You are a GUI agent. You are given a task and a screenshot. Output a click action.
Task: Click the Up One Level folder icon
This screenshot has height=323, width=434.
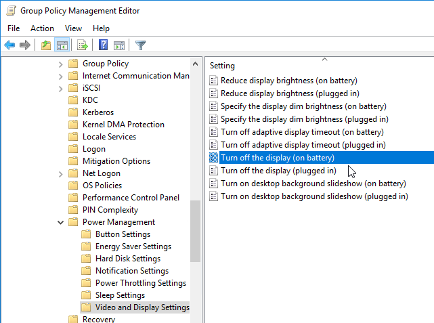click(46, 45)
